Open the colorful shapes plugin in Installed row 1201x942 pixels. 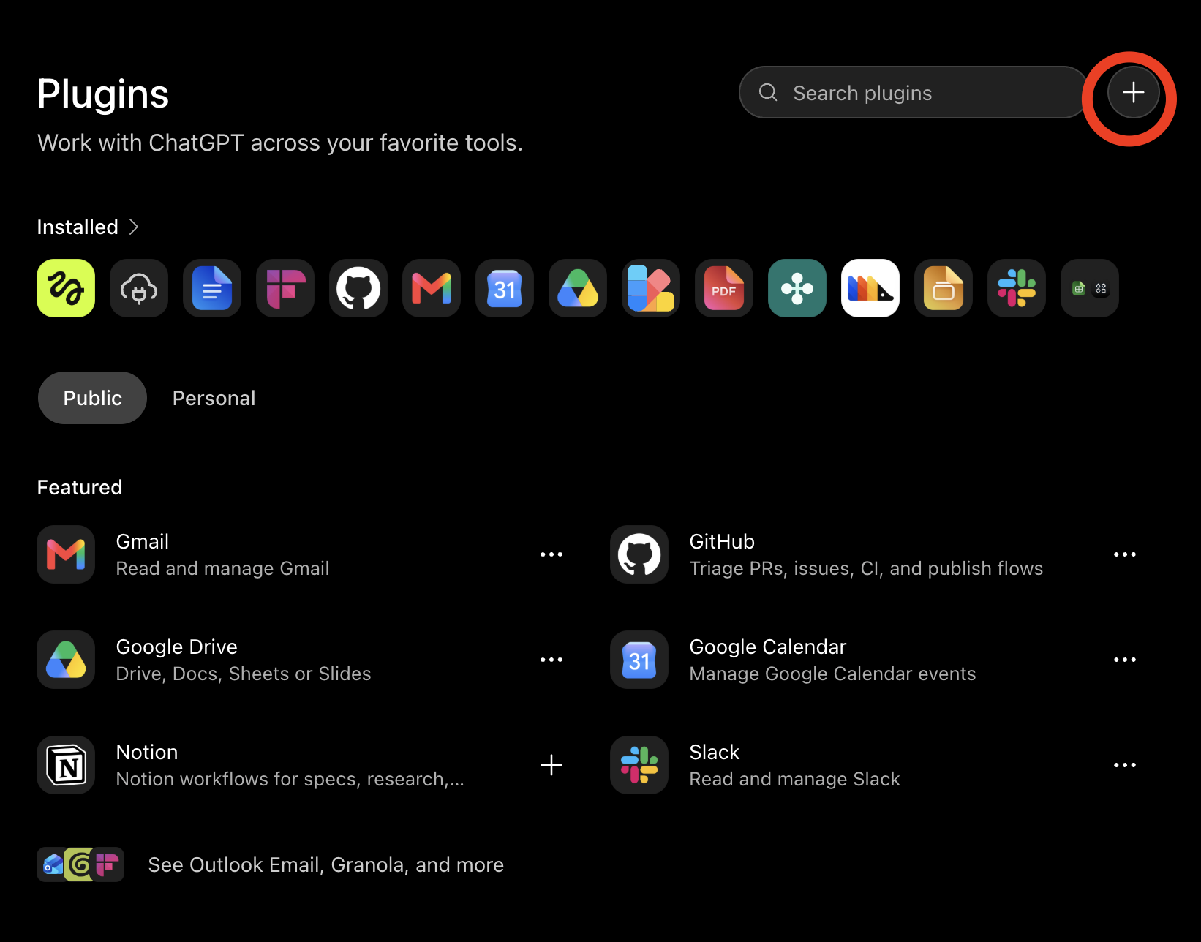651,288
